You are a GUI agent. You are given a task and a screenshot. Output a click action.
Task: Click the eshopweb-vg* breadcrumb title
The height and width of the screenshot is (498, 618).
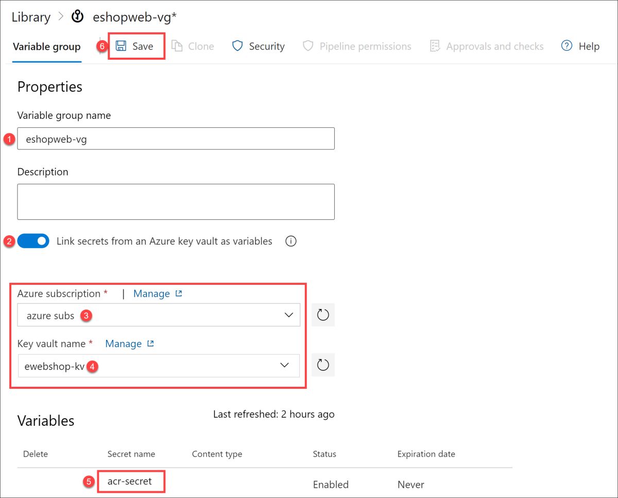tap(135, 17)
